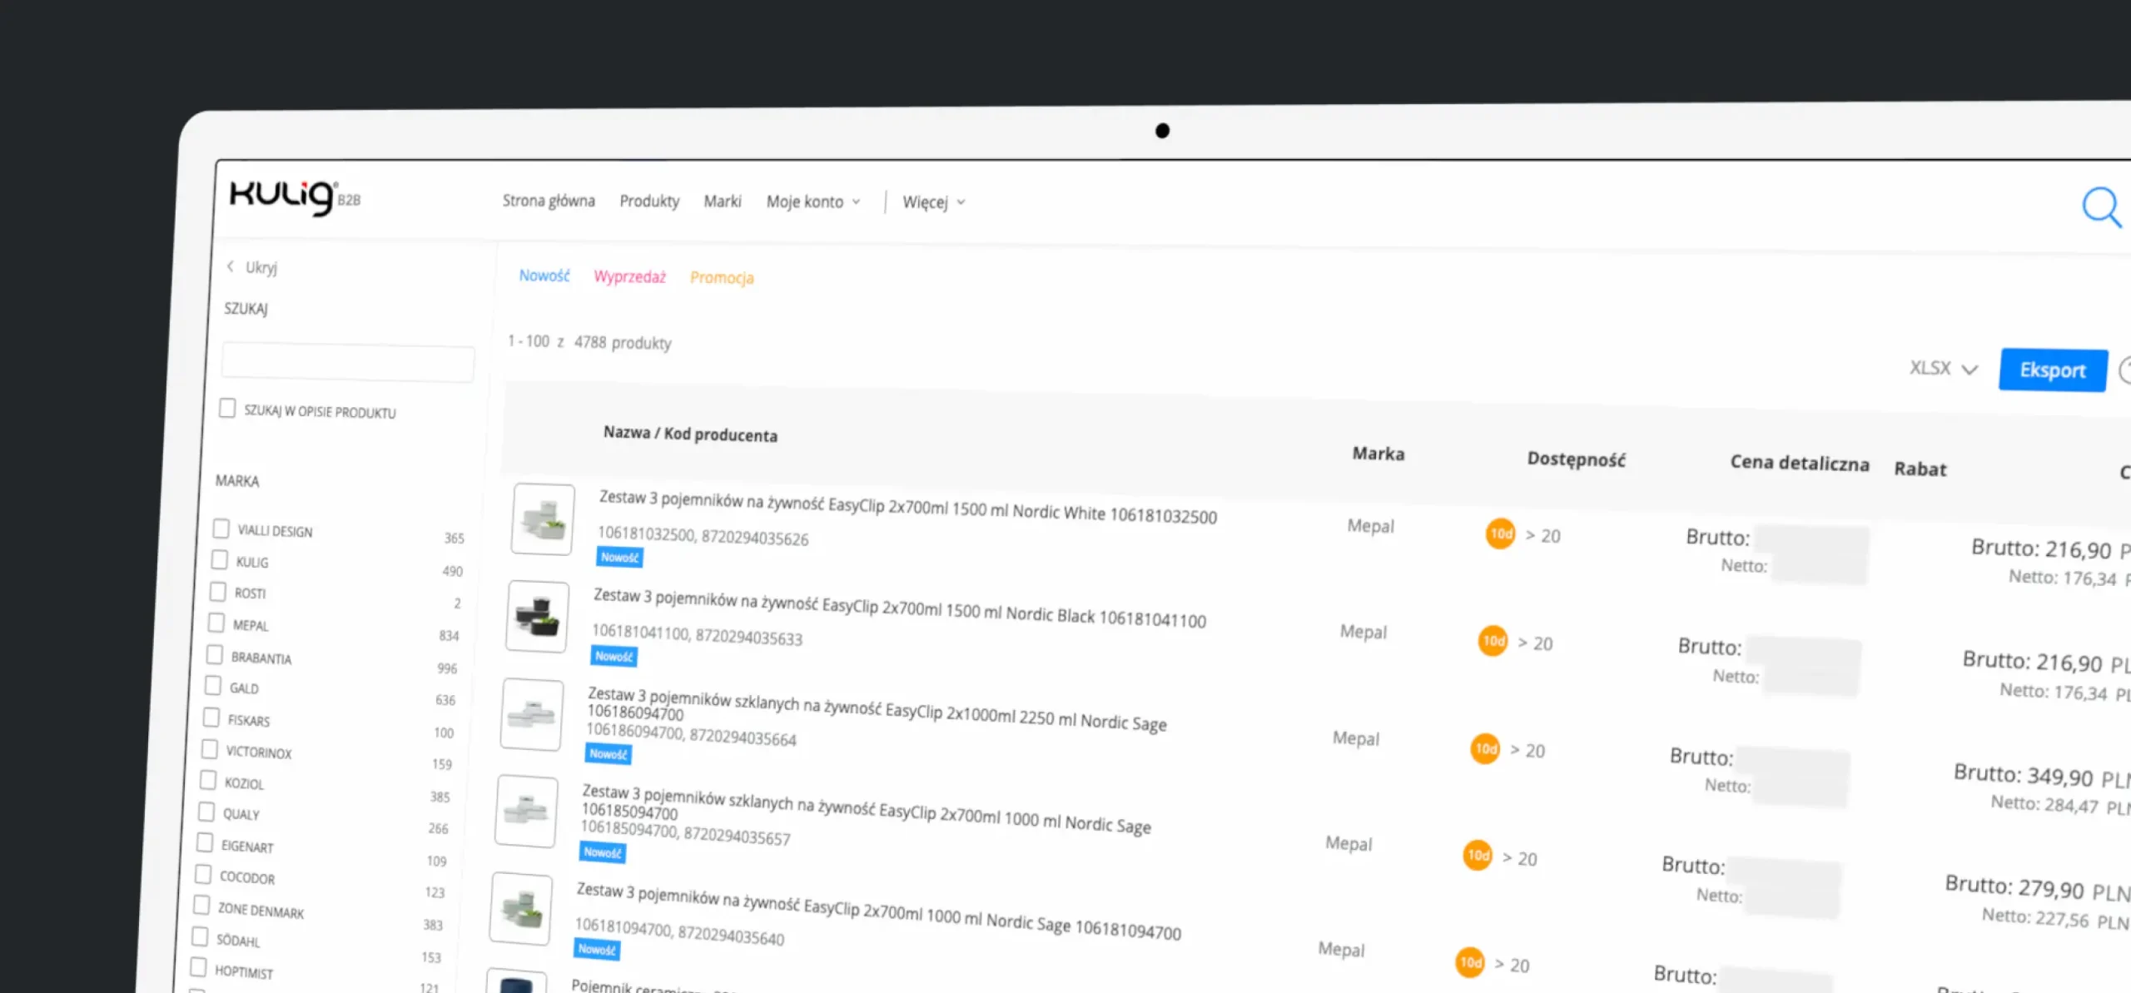Screen dimensions: 2131x993
Task: Click Nazwa / Kod producenta column header
Action: click(690, 434)
